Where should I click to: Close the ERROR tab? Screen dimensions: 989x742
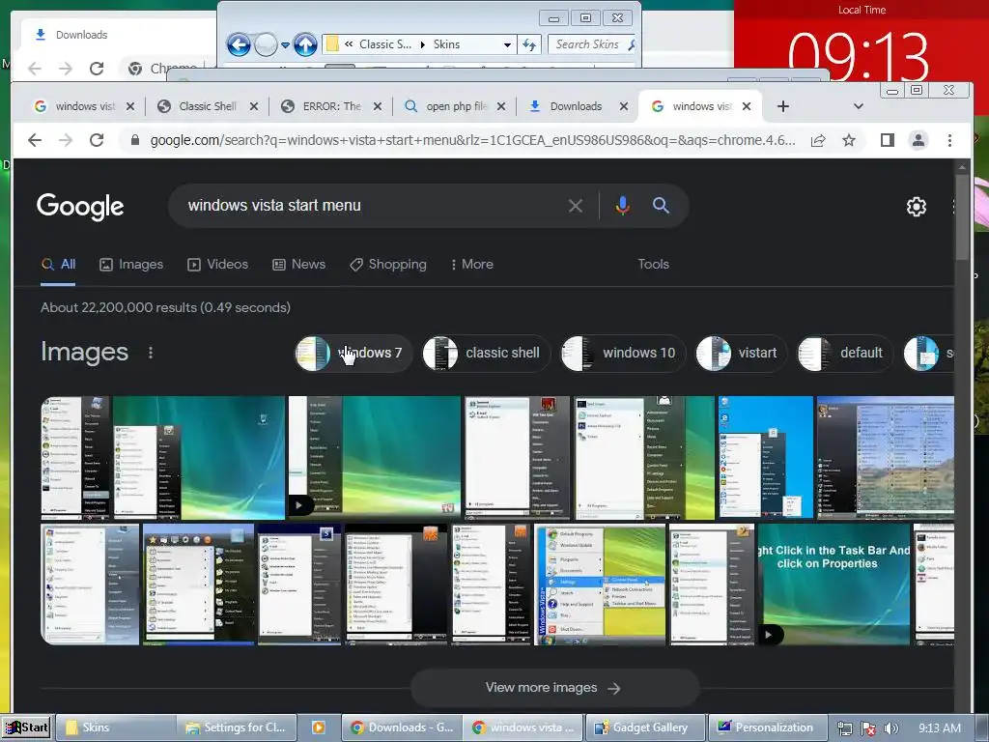(x=378, y=106)
